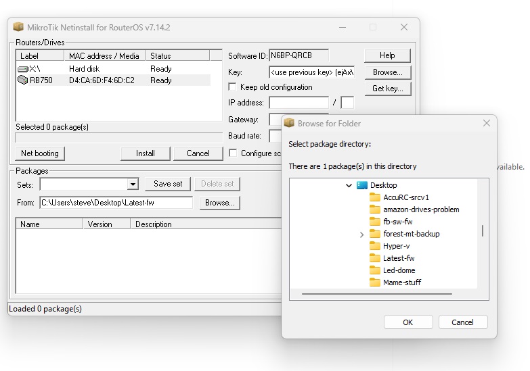Click Browse next to the Key field
Viewport: 530px width, 371px height.
388,72
